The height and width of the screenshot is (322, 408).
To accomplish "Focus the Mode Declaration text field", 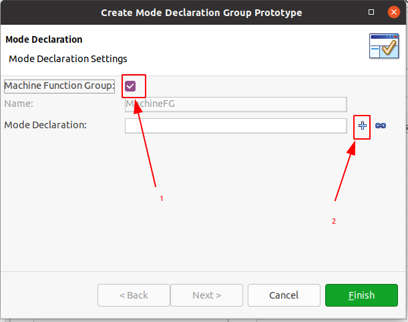I will [x=236, y=126].
